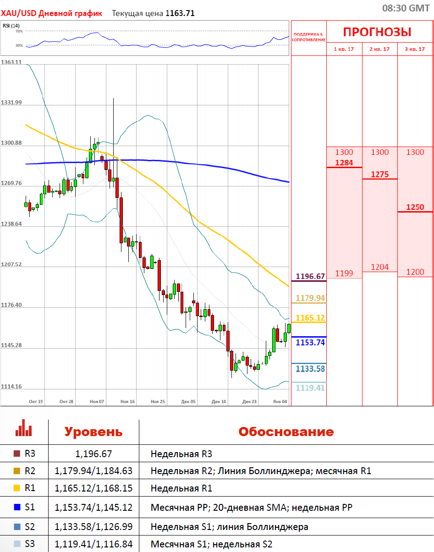Click the Уровень table column header
434x552 pixels.
pyautogui.click(x=93, y=432)
